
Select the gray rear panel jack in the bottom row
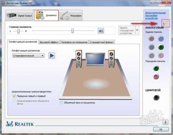151,55
